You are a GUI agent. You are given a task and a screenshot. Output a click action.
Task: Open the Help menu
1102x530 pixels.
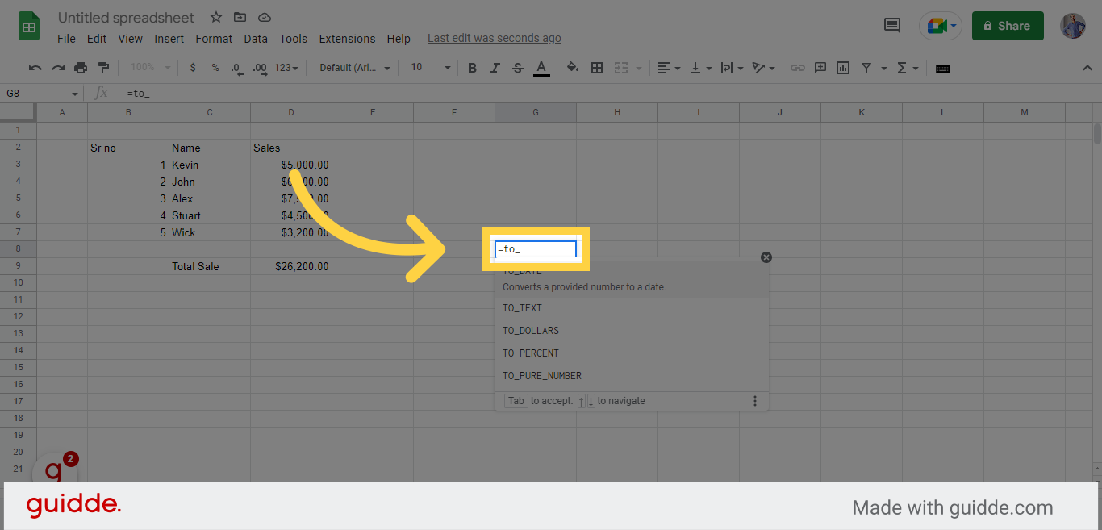(x=399, y=39)
